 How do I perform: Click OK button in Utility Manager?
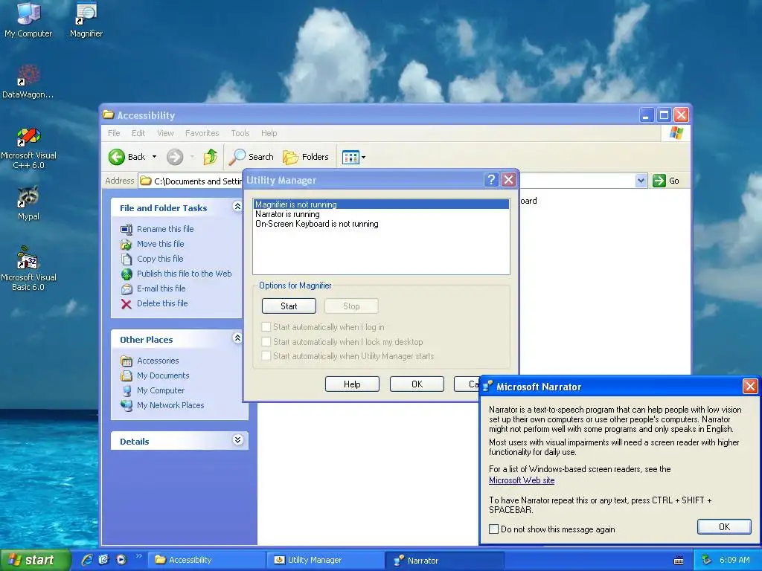pos(417,384)
